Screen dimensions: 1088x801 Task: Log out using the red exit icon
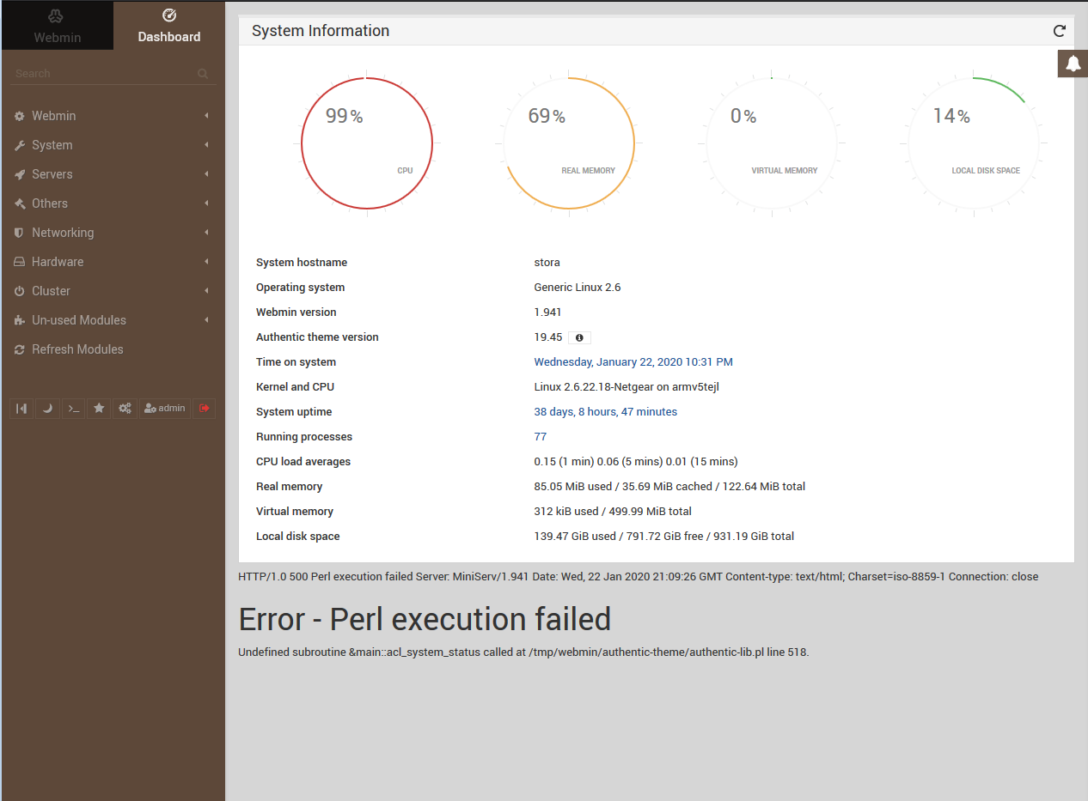click(x=204, y=408)
